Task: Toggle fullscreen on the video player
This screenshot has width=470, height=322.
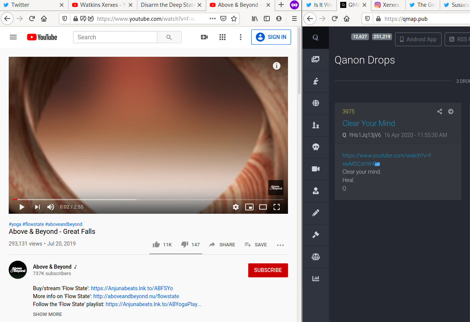Action: (x=277, y=207)
